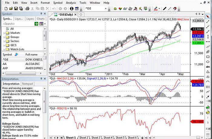The width and height of the screenshot is (212, 139).
Task: Select the triangle drawing tool
Action: point(208,72)
